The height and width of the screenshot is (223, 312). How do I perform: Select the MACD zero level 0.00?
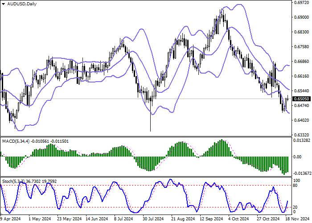[x=297, y=157]
